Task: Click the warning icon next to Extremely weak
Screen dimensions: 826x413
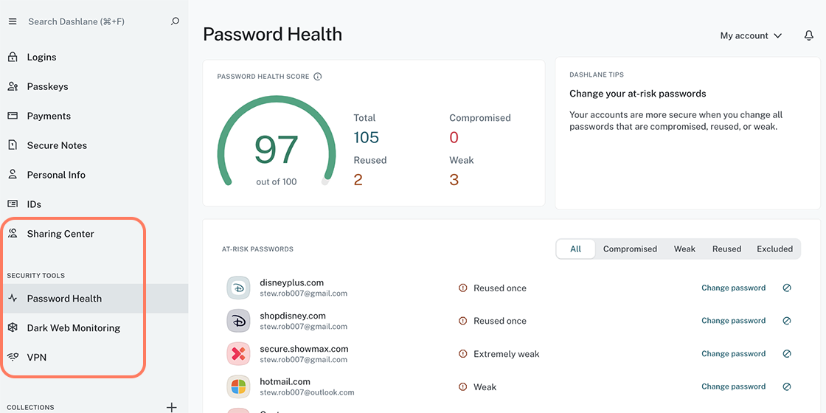Action: [x=462, y=354]
